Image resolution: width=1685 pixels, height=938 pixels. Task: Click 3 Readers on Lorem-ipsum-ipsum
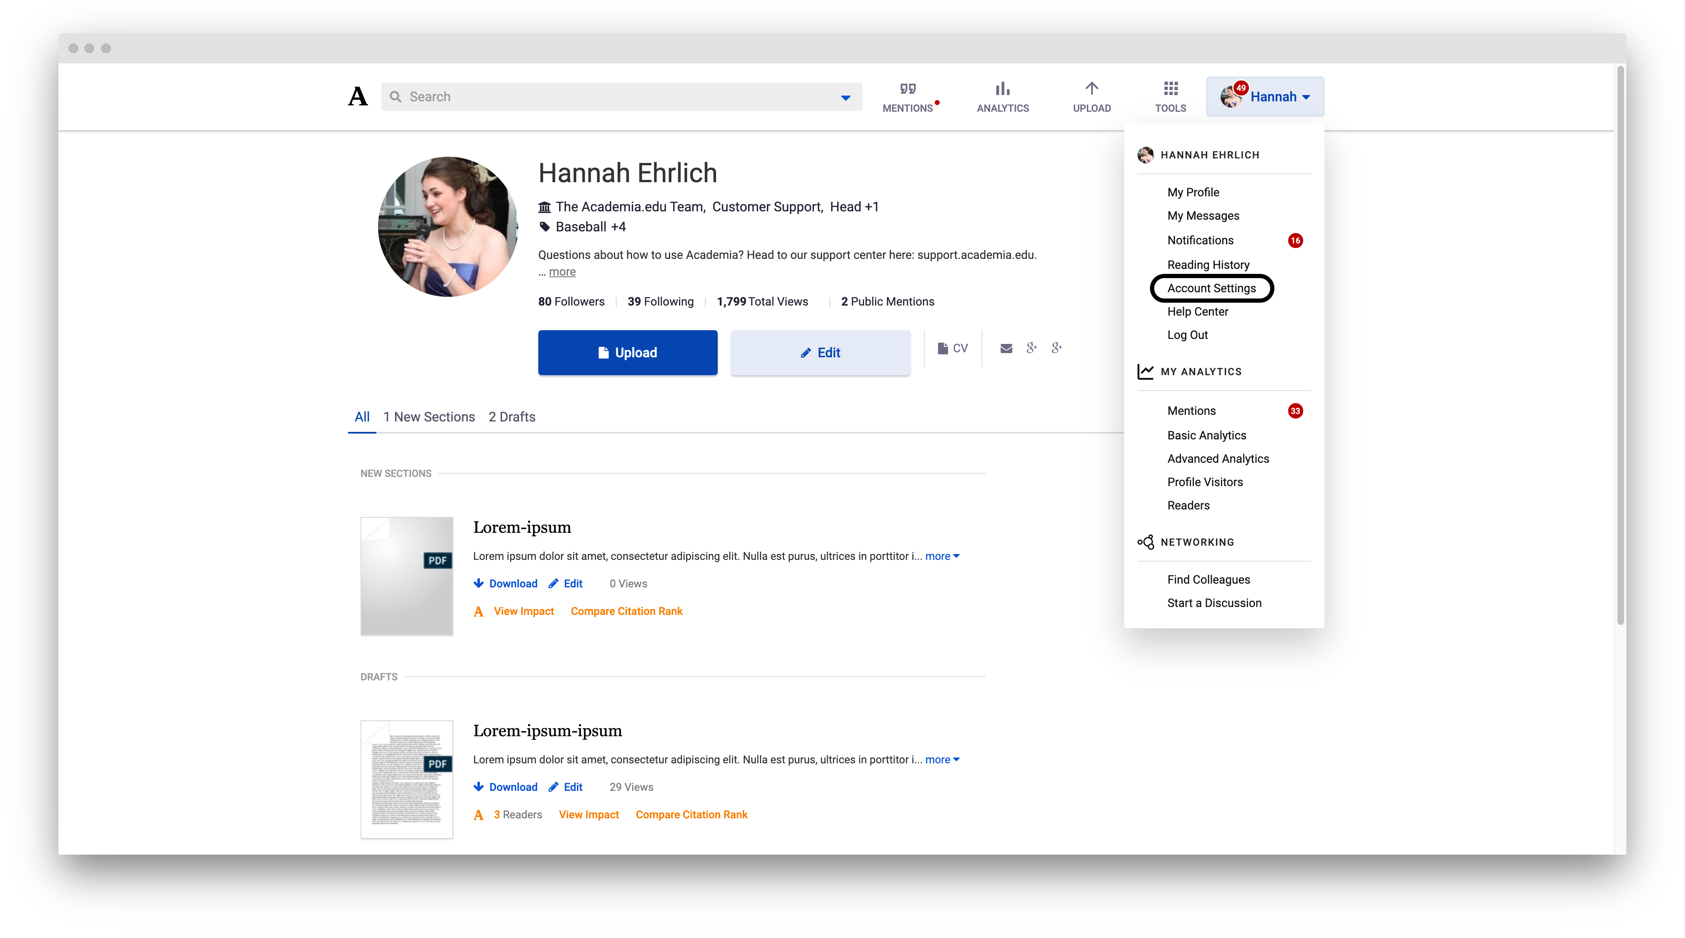[517, 815]
